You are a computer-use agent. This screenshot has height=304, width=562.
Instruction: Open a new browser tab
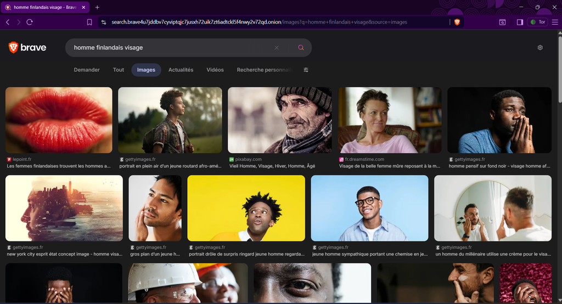coord(97,7)
